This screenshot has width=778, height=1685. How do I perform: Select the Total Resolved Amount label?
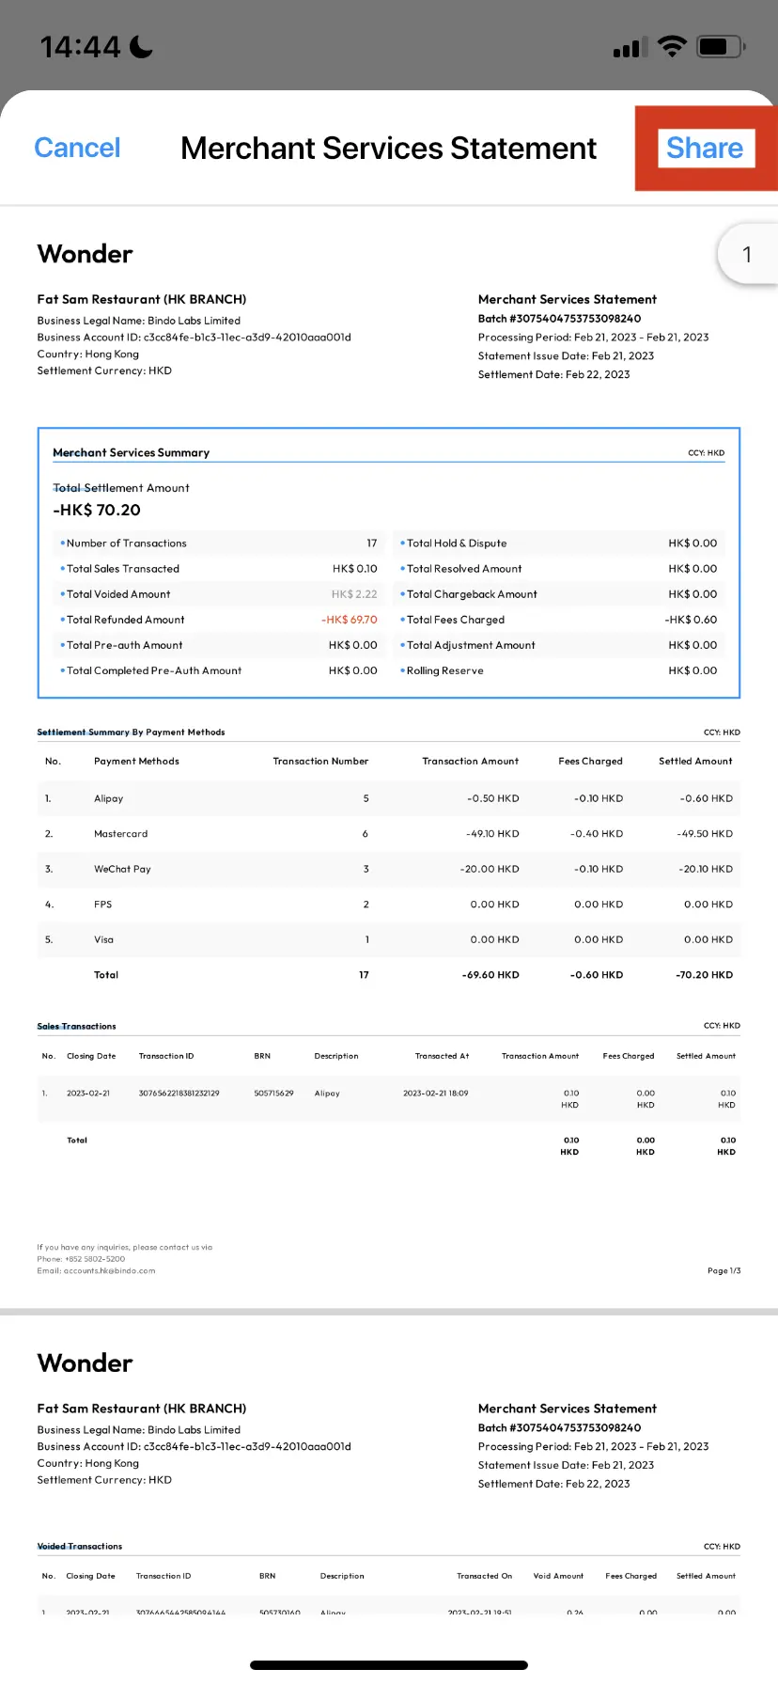[x=464, y=569]
